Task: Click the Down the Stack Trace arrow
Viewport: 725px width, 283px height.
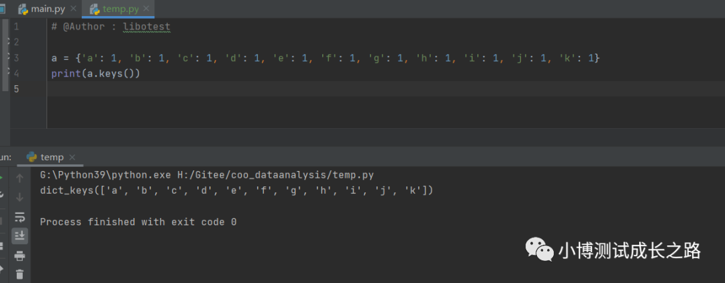Action: [x=19, y=197]
